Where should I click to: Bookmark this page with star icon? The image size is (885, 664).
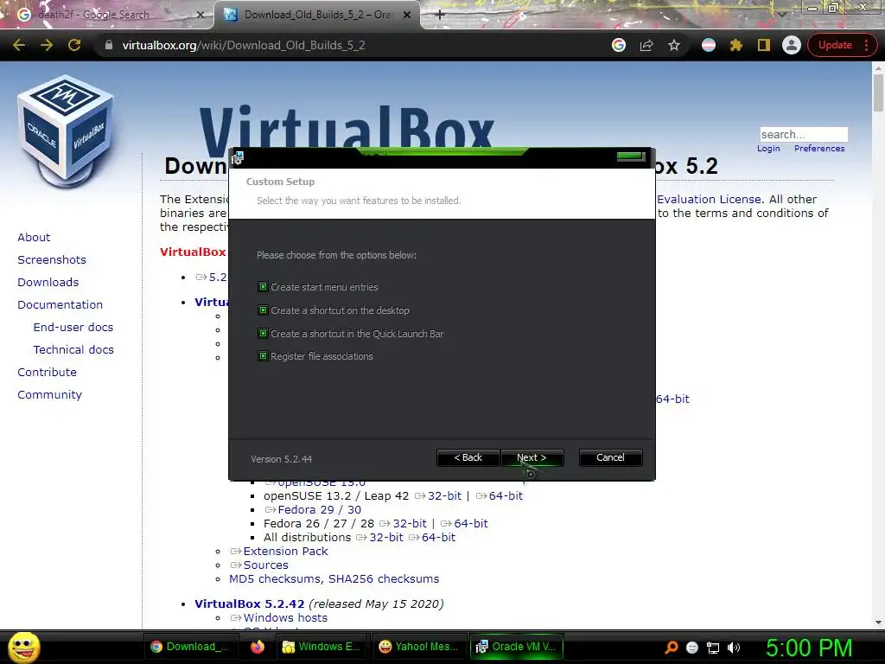(674, 45)
